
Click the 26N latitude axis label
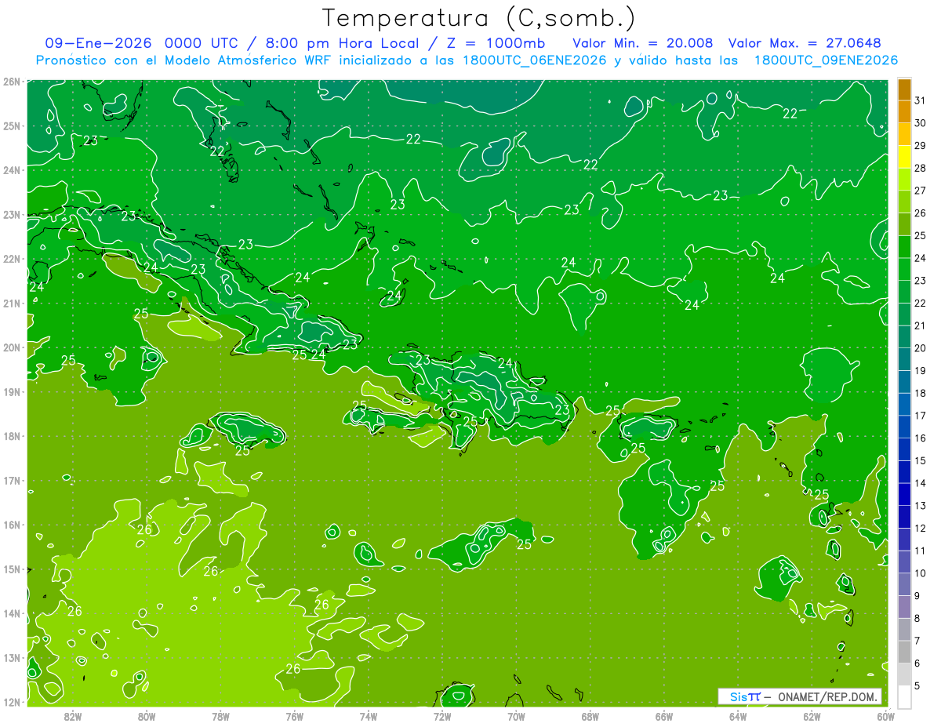(x=11, y=82)
